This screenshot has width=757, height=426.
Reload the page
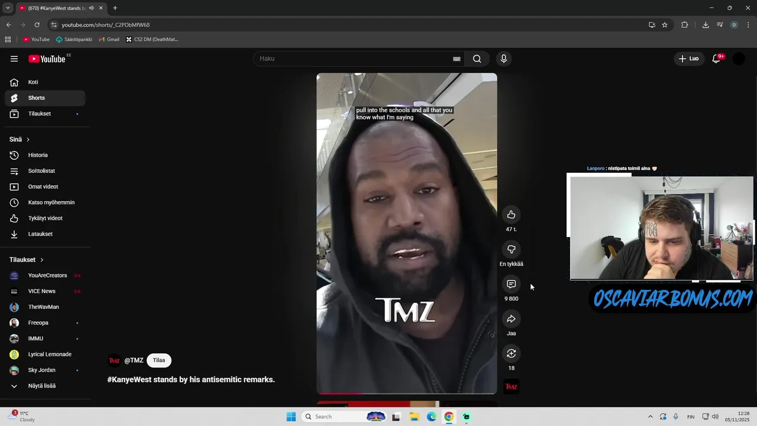(x=37, y=25)
